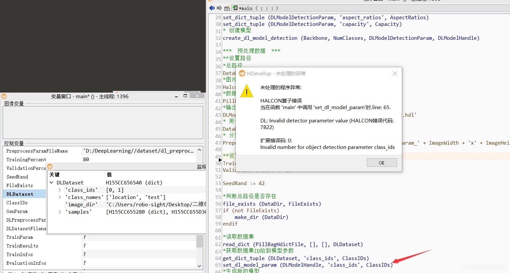This screenshot has height=273, width=510.
Task: Select variable ClassIDs in variable list
Action: click(x=17, y=203)
